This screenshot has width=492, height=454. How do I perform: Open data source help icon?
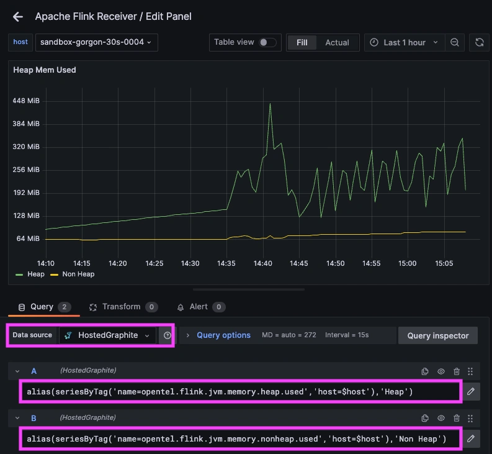coord(168,335)
